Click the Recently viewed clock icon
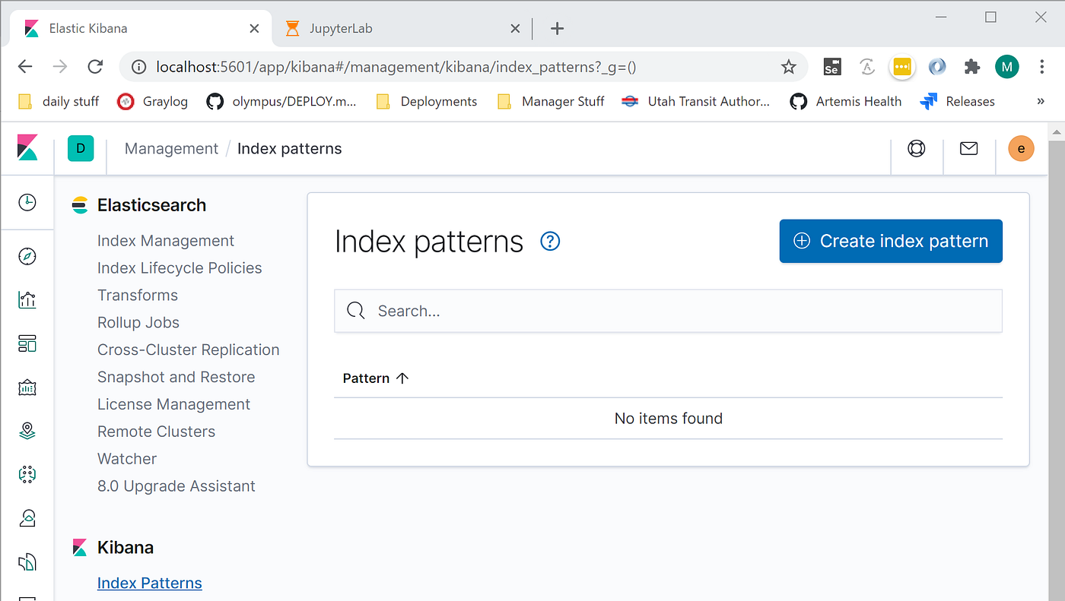The width and height of the screenshot is (1065, 601). (x=27, y=202)
